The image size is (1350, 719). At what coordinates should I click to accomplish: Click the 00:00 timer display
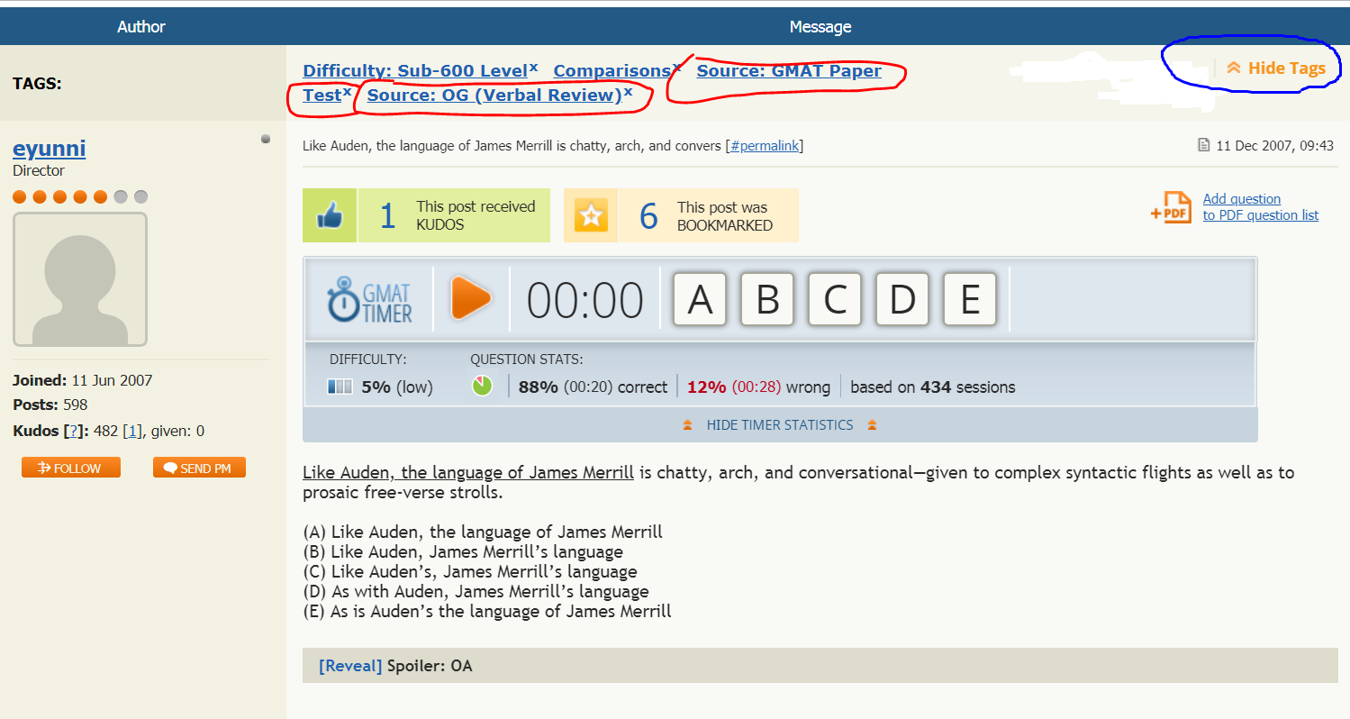click(585, 301)
